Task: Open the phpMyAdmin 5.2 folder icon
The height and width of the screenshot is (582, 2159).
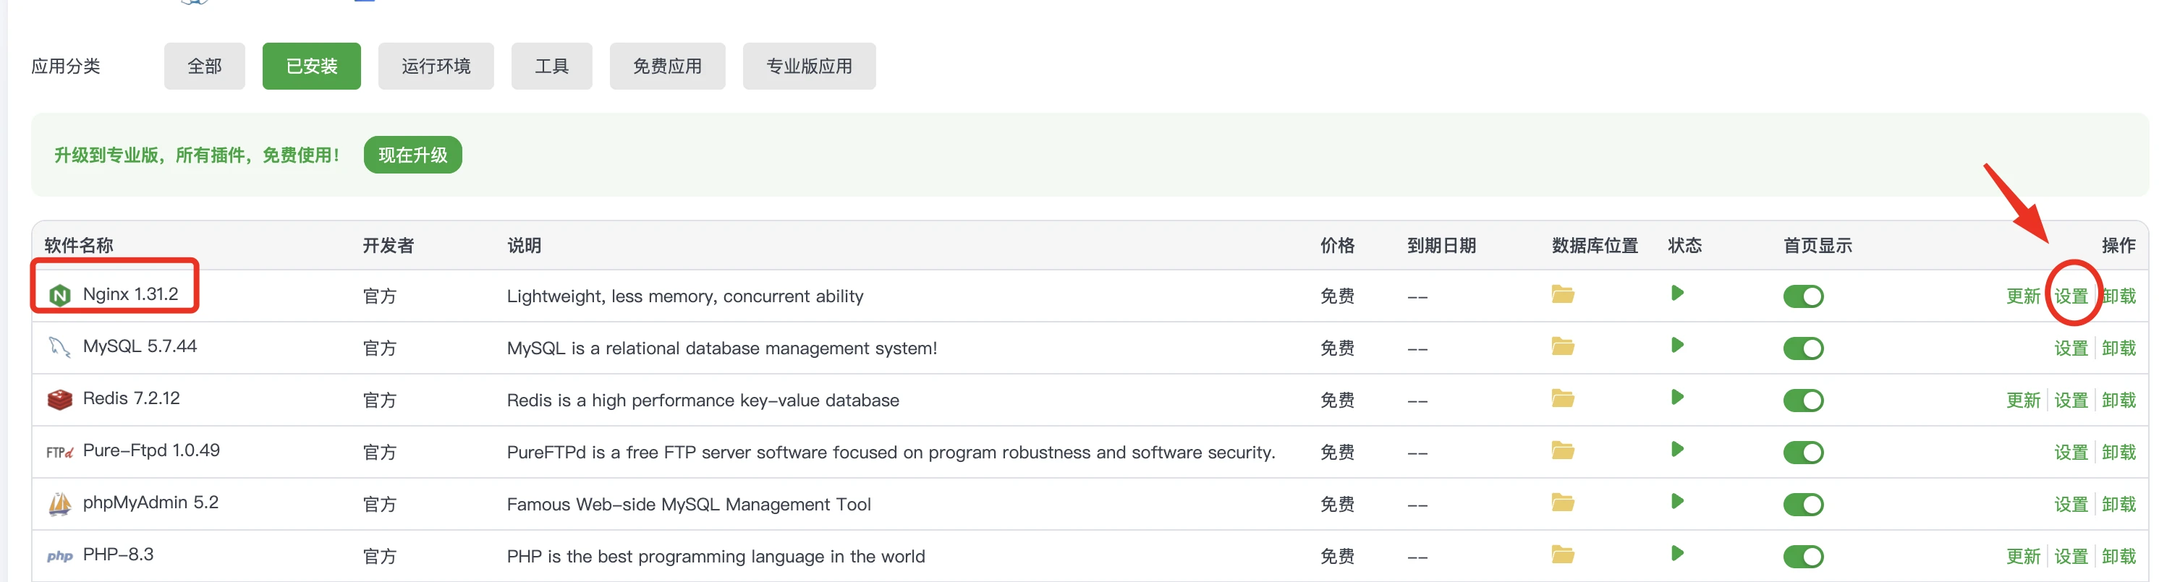Action: coord(1562,502)
